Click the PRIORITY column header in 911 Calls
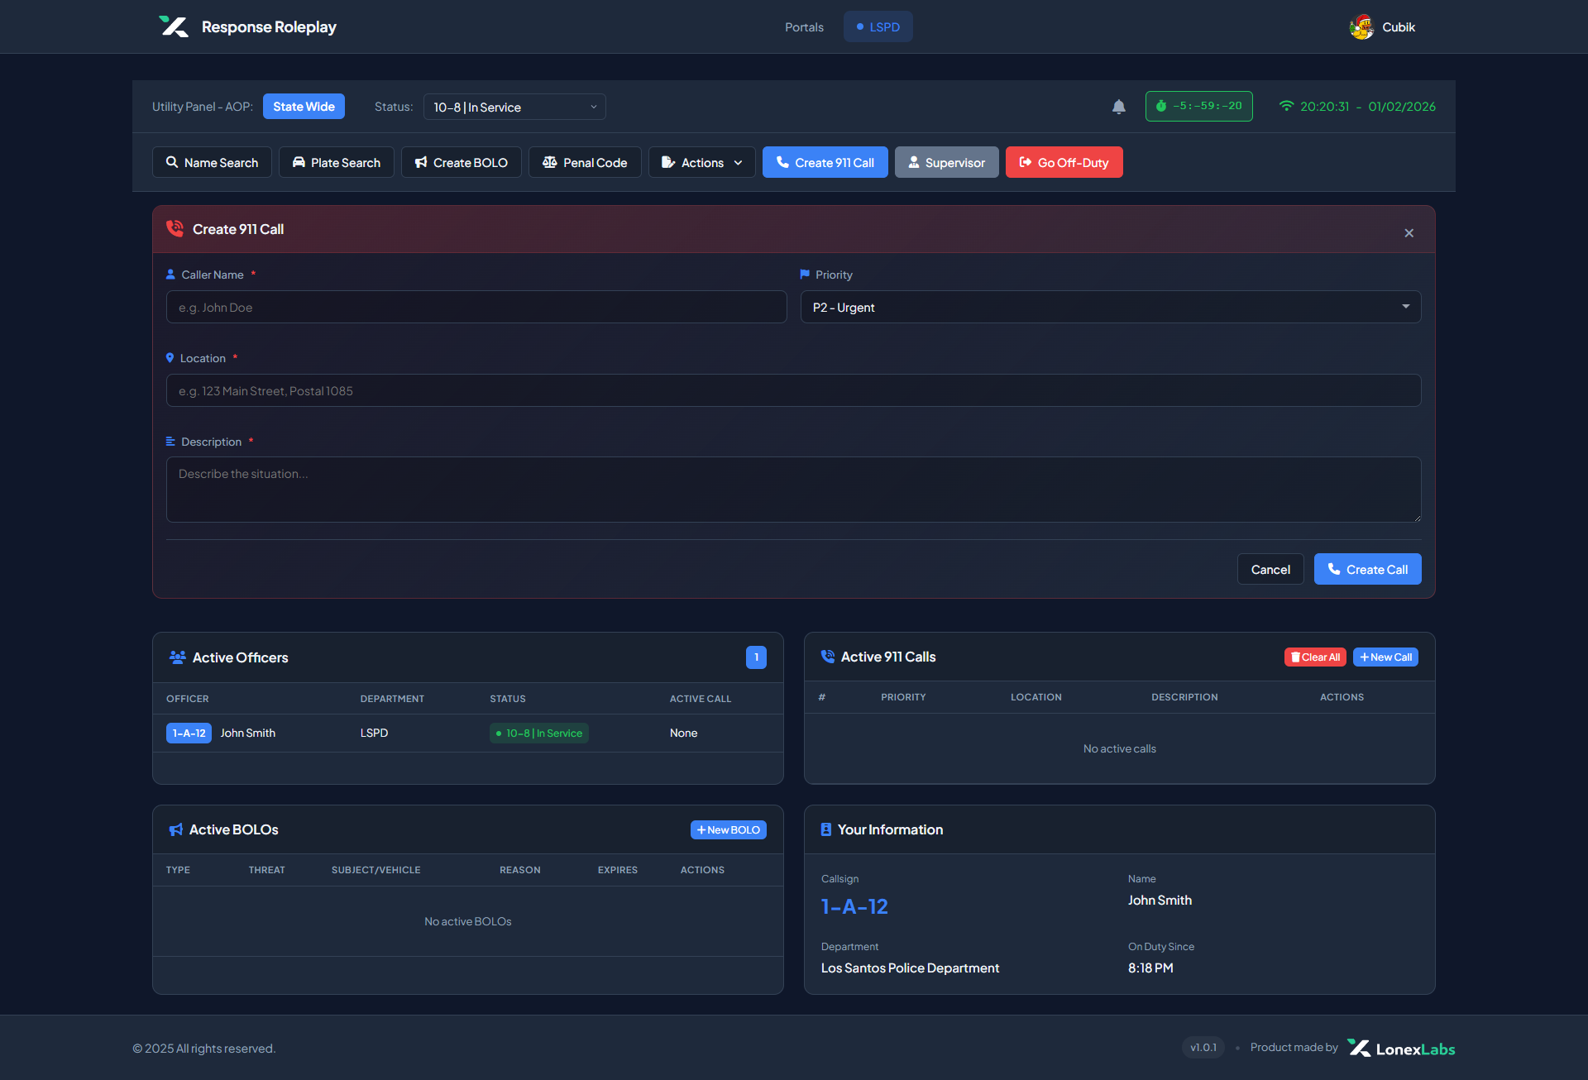Viewport: 1588px width, 1080px height. [903, 697]
